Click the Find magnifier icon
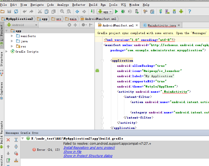The image size is (209, 166). [x=62, y=11]
